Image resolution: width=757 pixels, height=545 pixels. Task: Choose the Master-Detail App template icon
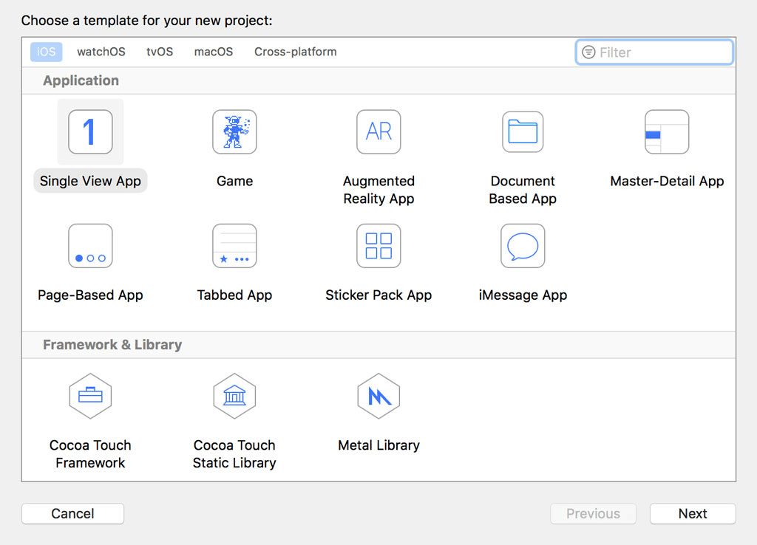667,131
